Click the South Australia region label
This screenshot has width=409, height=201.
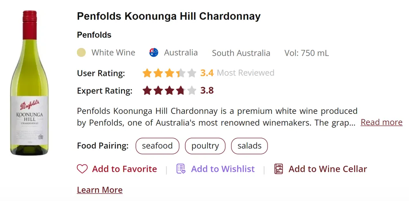(x=241, y=53)
